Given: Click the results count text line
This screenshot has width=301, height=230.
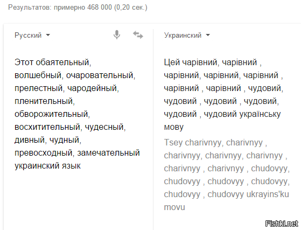Looking at the screenshot, I should coord(78,8).
